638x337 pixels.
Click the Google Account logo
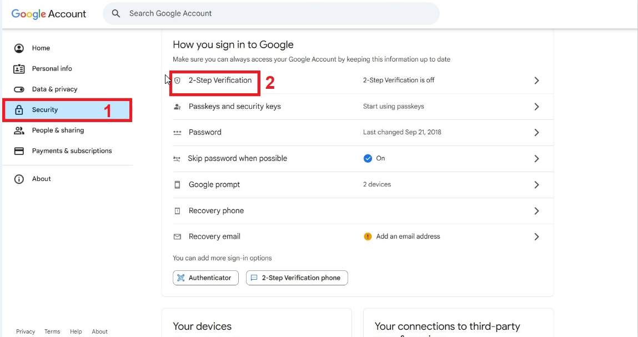tap(49, 14)
